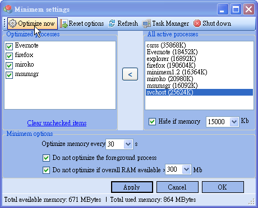Select Evernote label in optimized processes list
The width and height of the screenshot is (258, 208).
[27, 45]
